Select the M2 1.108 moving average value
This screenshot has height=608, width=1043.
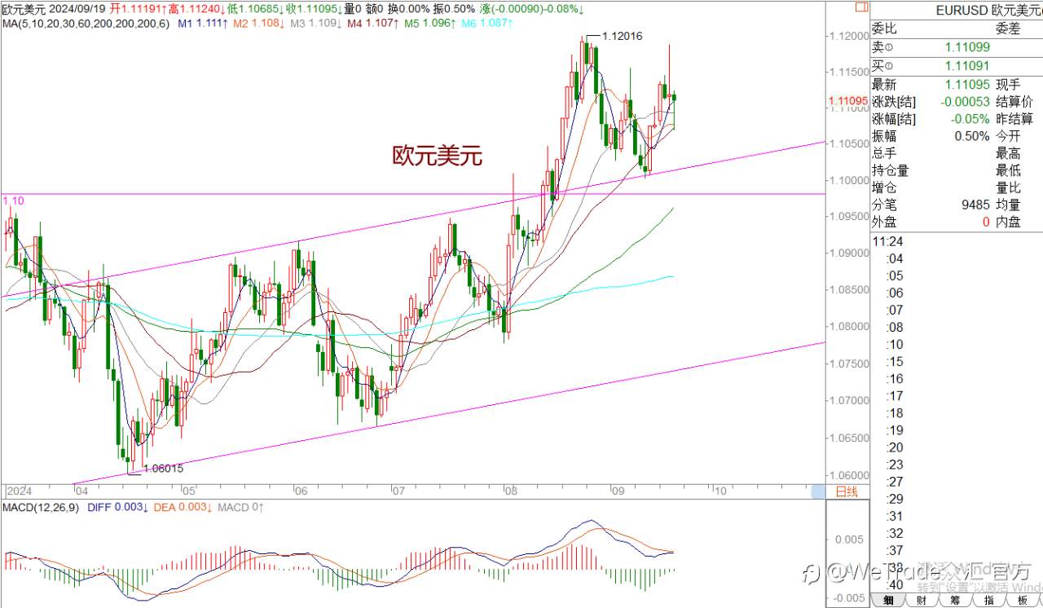[x=258, y=24]
